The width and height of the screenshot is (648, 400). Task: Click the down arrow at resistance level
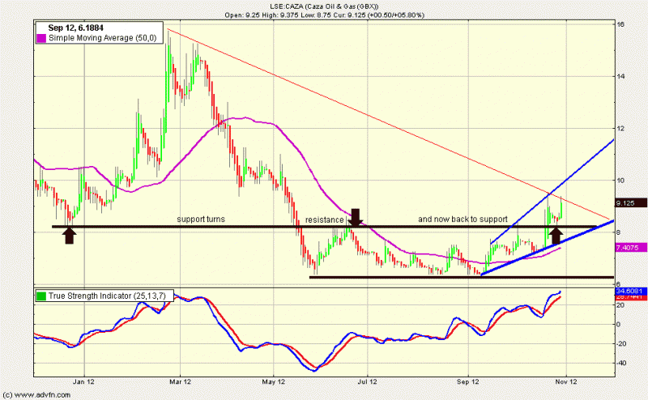tap(355, 217)
